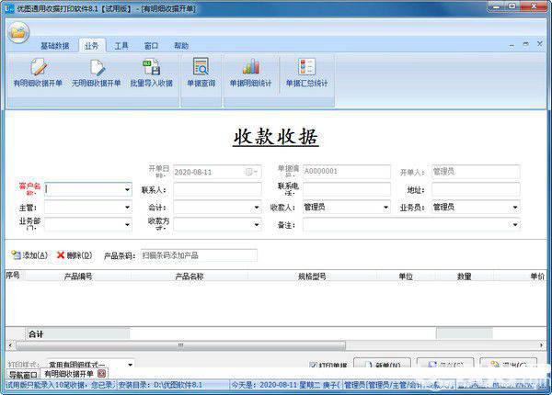Launch 批量导入收据 import tool
Viewport: 552px width, 395px height.
click(152, 73)
